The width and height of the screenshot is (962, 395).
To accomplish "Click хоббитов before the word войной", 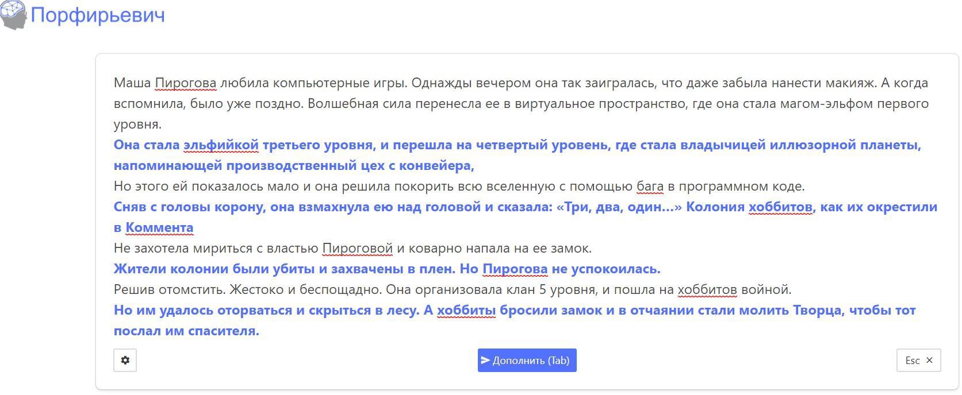I will click(707, 290).
